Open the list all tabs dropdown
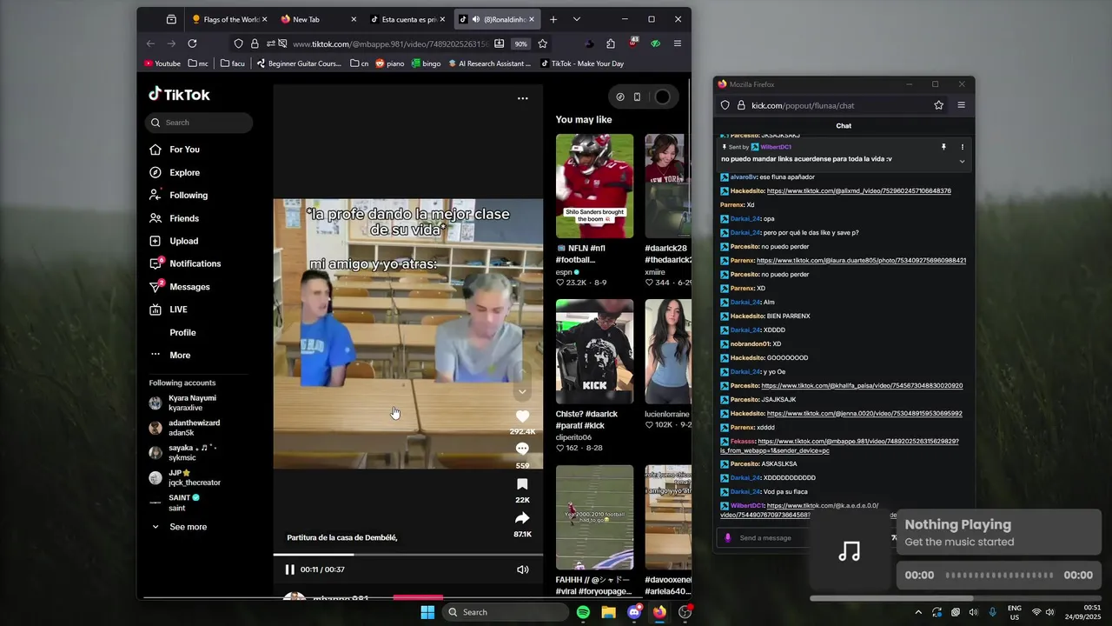The height and width of the screenshot is (626, 1112). click(x=577, y=19)
